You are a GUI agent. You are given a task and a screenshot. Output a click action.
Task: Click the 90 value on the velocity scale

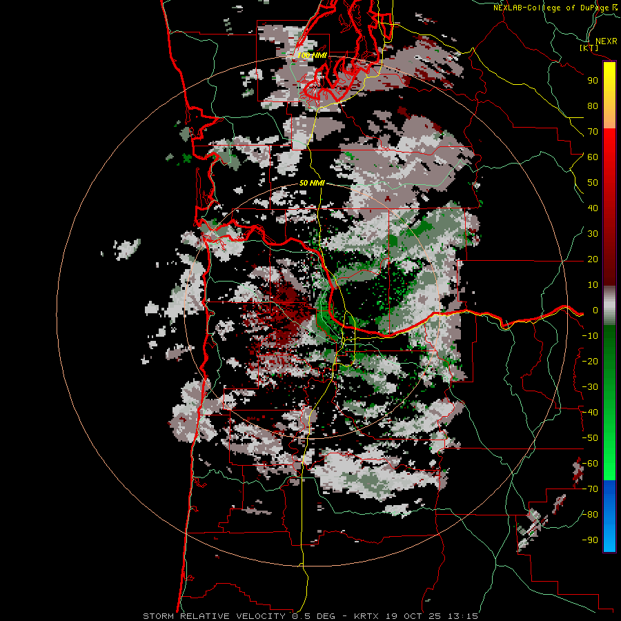(593, 81)
